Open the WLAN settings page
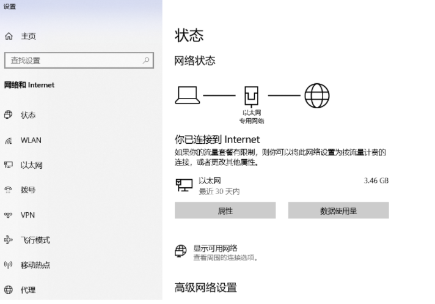 pyautogui.click(x=31, y=140)
